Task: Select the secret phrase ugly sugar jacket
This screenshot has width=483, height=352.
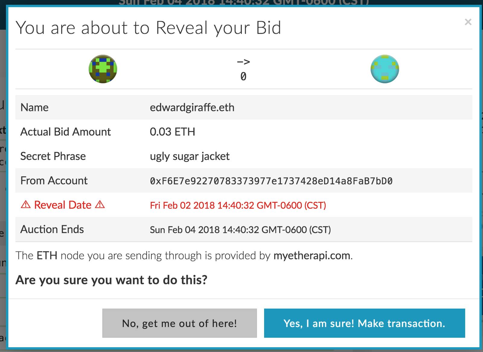Action: coord(190,156)
